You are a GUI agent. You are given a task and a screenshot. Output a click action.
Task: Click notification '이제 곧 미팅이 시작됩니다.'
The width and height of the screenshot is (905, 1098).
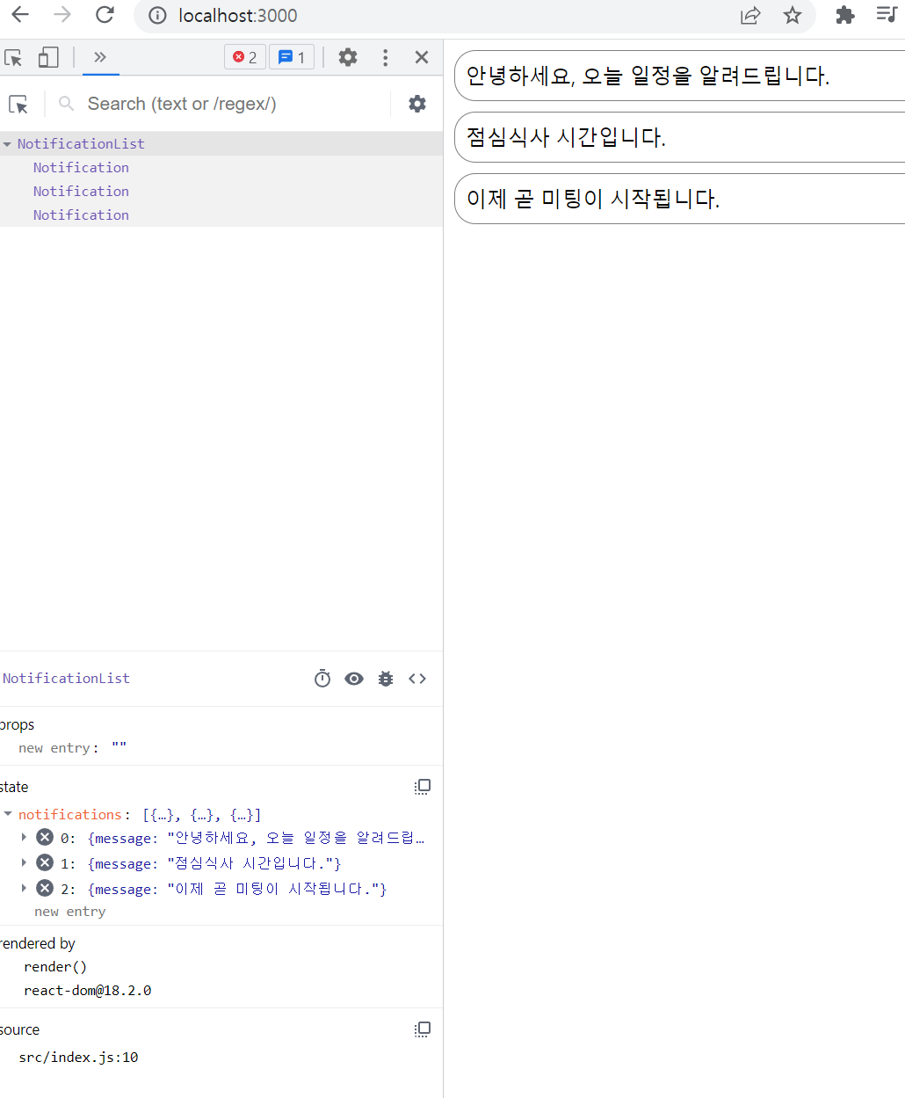click(x=680, y=199)
